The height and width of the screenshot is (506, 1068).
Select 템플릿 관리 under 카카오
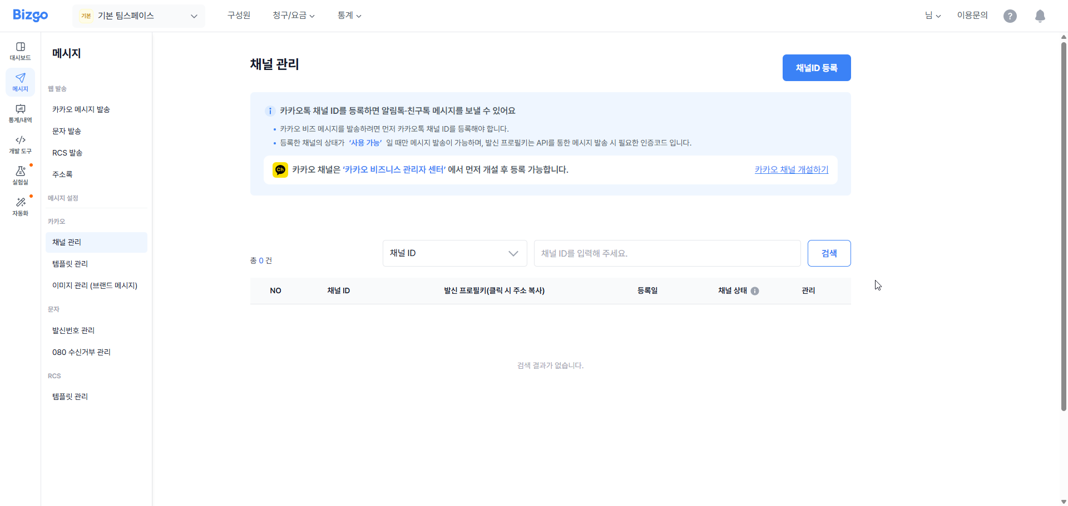click(x=70, y=263)
